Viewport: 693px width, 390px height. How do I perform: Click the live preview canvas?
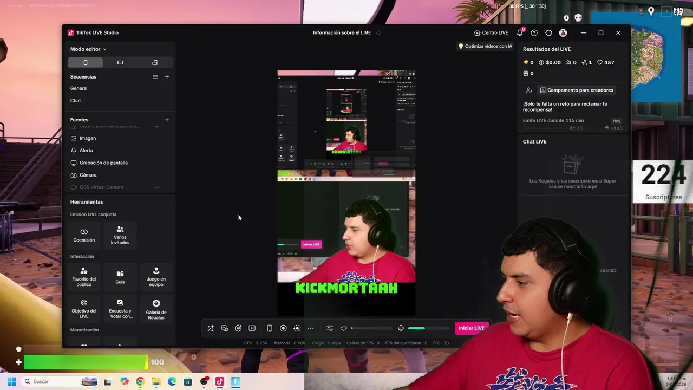tap(346, 193)
